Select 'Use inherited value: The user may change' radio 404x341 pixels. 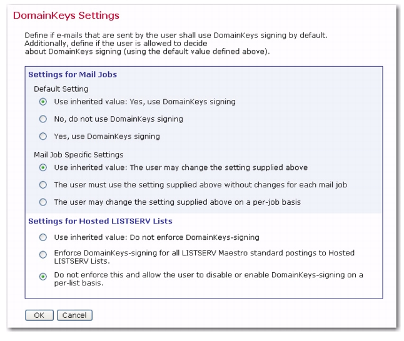pos(43,168)
